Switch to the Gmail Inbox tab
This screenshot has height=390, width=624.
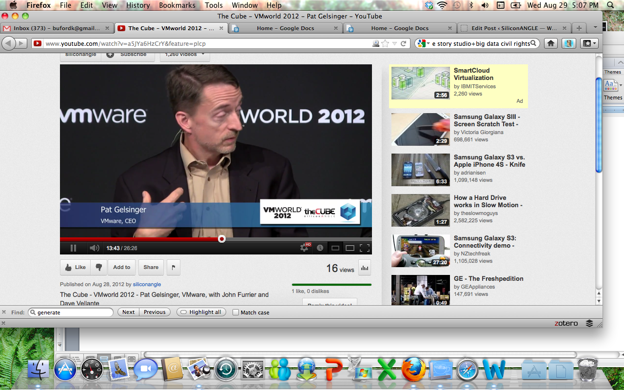(57, 28)
